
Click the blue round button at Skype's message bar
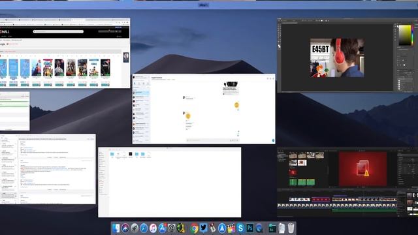(273, 140)
